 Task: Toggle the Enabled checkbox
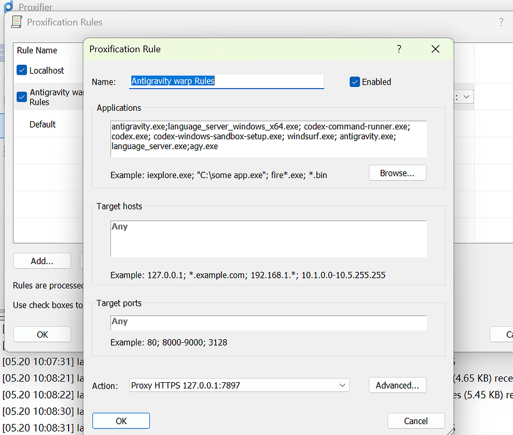(354, 82)
